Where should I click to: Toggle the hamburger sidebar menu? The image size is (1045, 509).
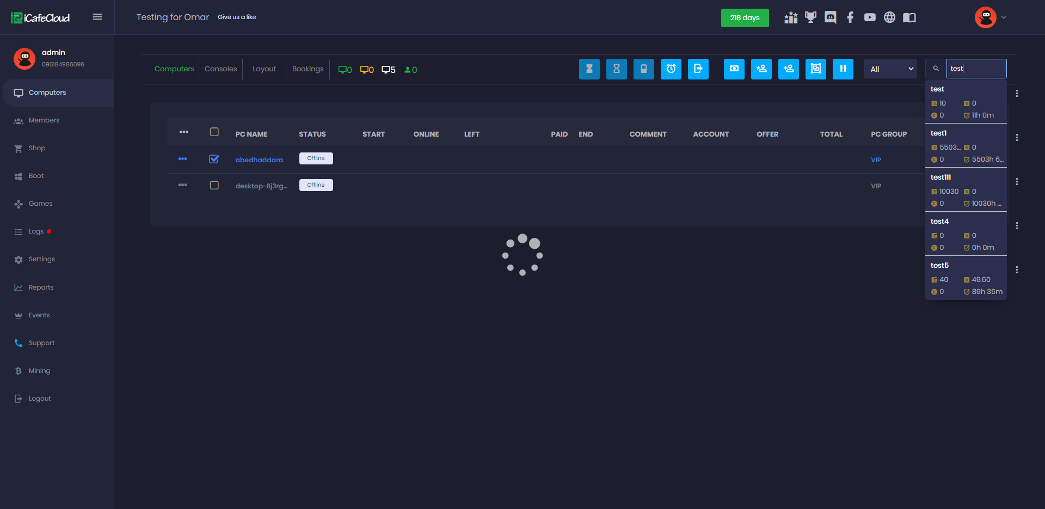pos(97,17)
